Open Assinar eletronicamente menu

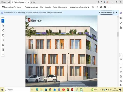click(x=60, y=7)
